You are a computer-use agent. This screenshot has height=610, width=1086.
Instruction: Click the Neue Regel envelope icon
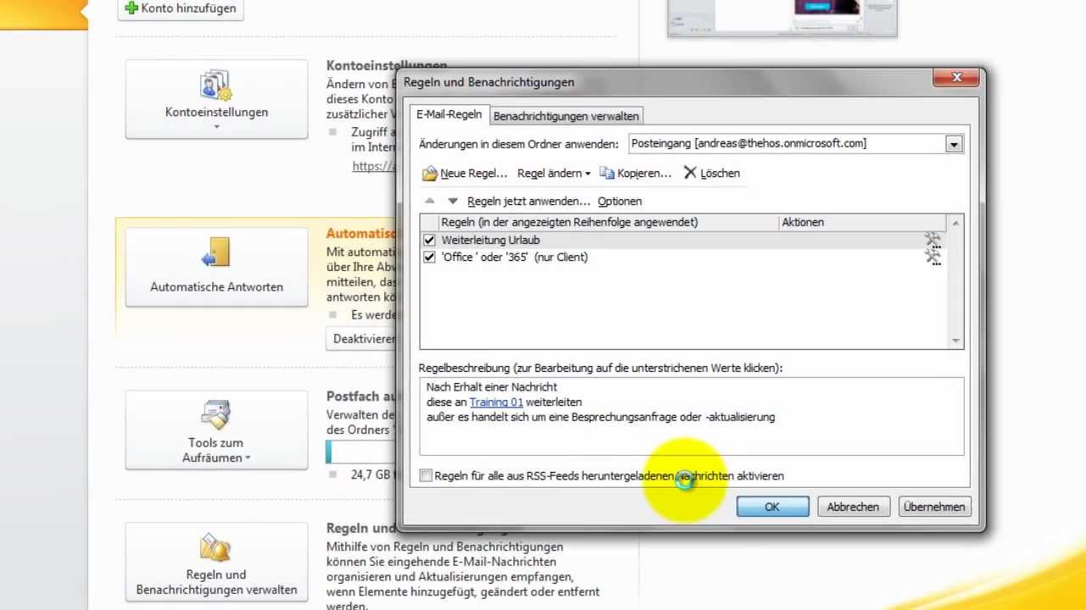pos(430,174)
